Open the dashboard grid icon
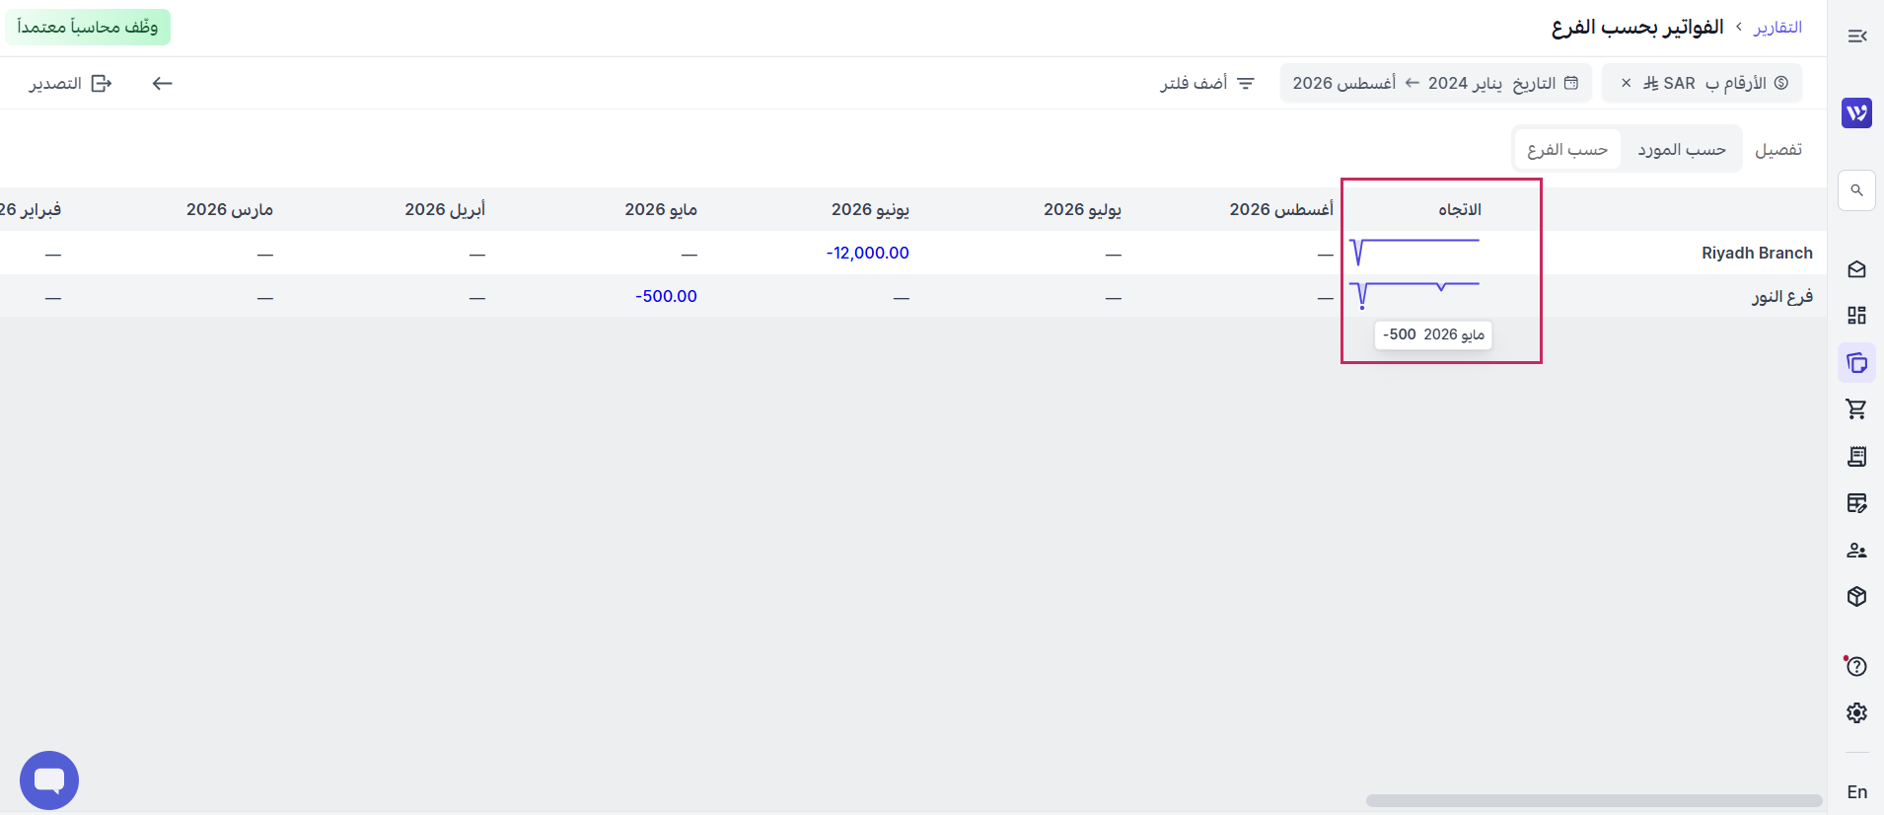Image resolution: width=1884 pixels, height=815 pixels. click(x=1856, y=316)
